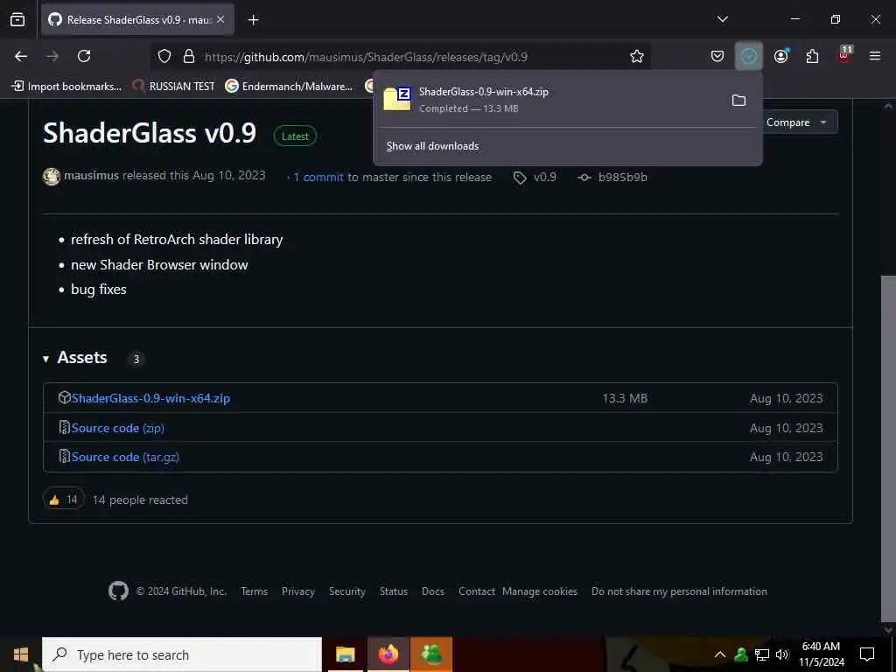
Task: Open the notification center icon
Action: point(867,654)
